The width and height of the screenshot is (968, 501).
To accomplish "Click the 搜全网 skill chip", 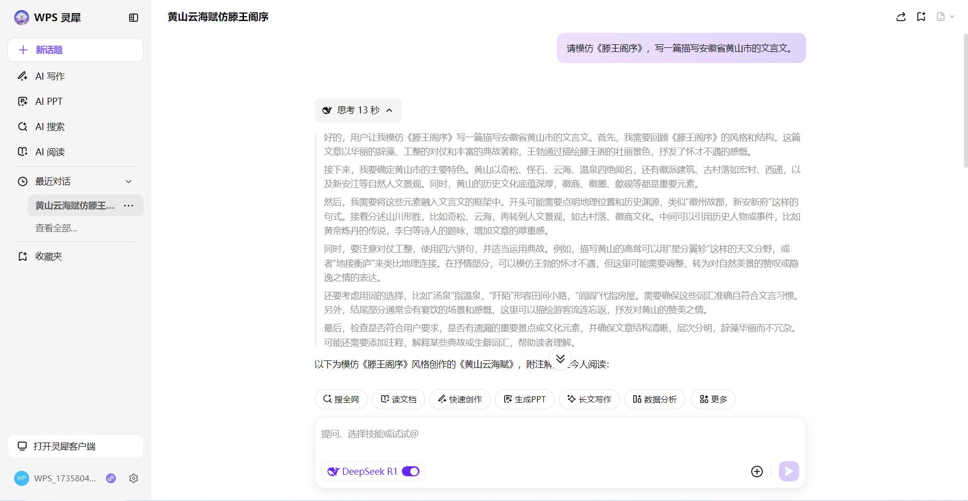I will point(341,399).
